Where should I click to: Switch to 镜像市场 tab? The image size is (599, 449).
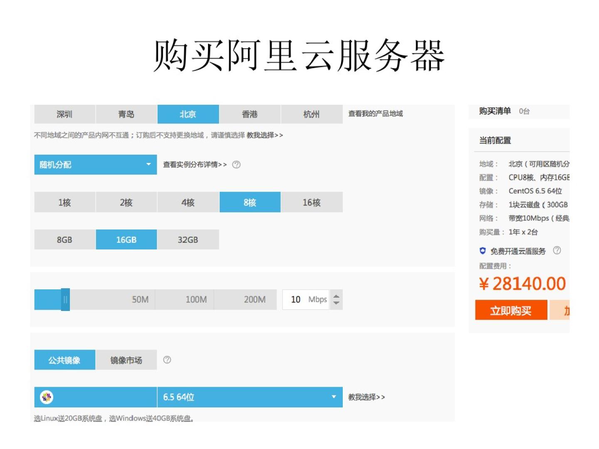click(126, 360)
